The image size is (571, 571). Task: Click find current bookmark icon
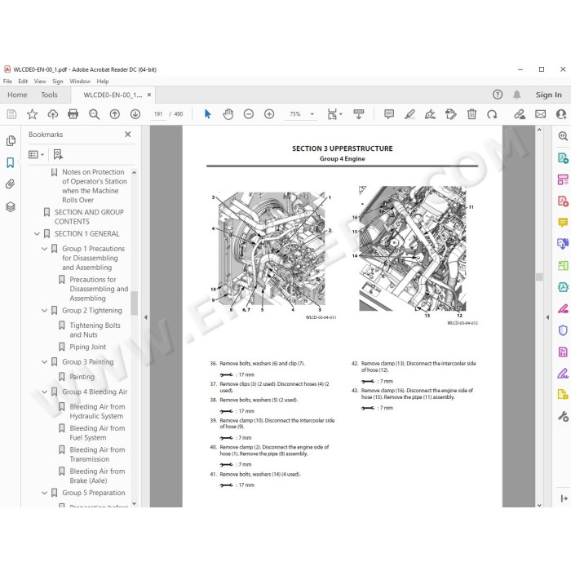[x=58, y=155]
